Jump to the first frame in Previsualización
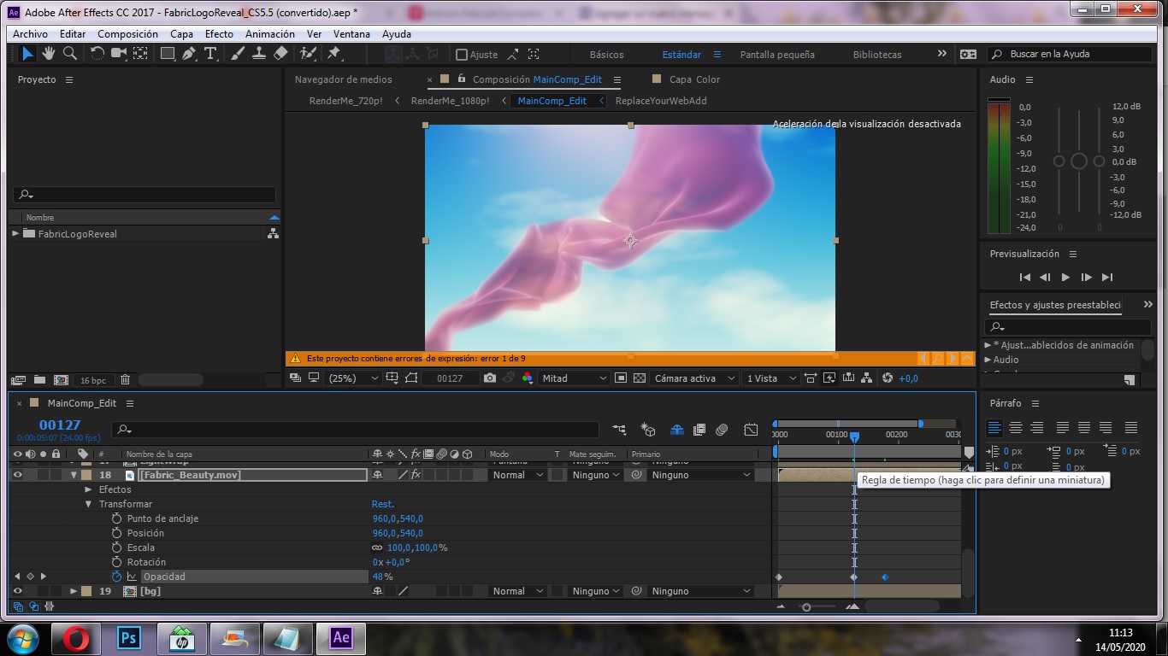The width and height of the screenshot is (1168, 656). 1025,277
